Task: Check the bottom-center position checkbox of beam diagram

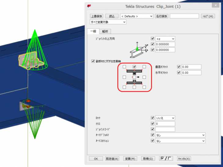Action: pos(134,87)
